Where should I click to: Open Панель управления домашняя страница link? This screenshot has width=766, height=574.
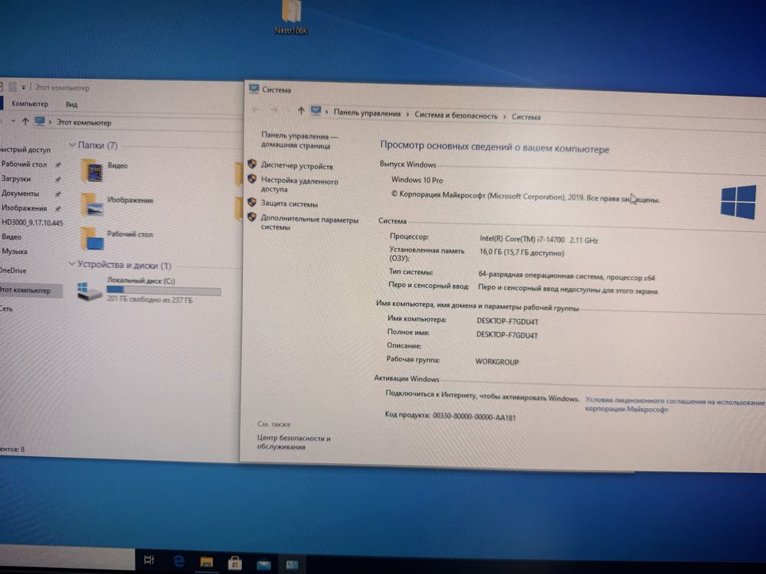tap(299, 141)
